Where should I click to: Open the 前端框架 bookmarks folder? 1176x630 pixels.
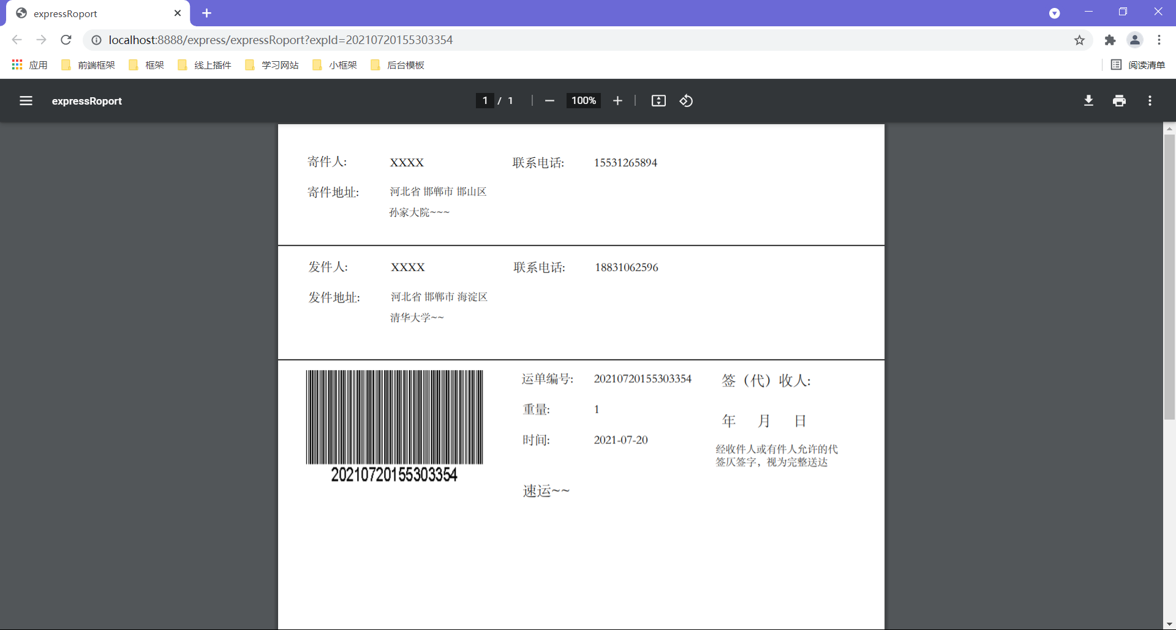[x=88, y=65]
